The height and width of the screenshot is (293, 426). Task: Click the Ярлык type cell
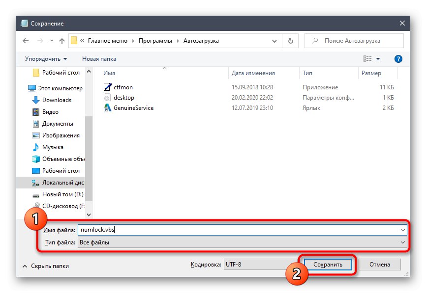pyautogui.click(x=311, y=108)
